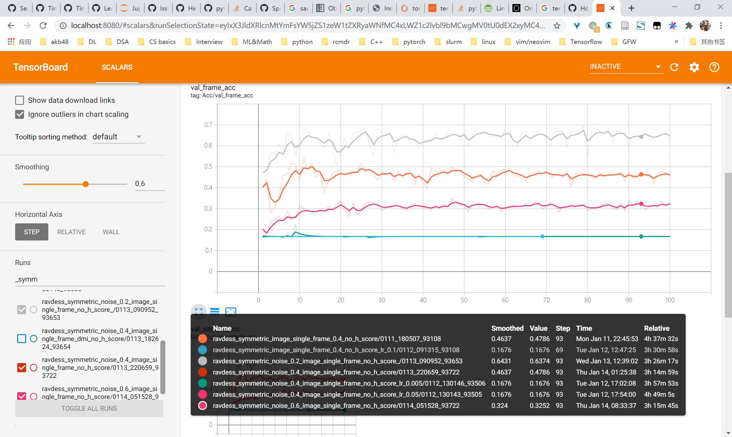Open the INACTIVE dashboards dropdown
The height and width of the screenshot is (437, 732).
pyautogui.click(x=626, y=67)
